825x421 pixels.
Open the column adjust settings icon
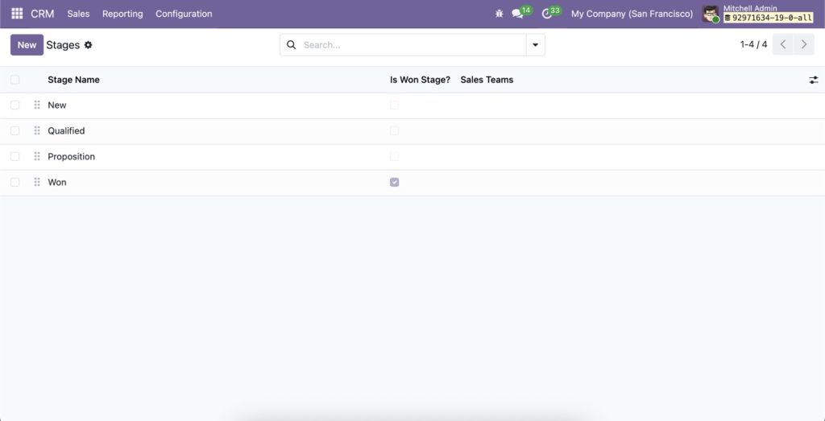(813, 80)
